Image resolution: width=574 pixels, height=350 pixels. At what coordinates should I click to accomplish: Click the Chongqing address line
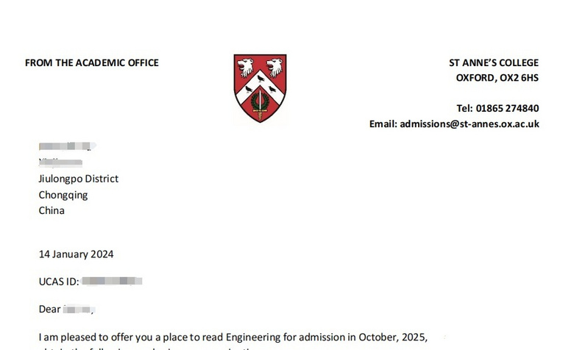pyautogui.click(x=63, y=196)
